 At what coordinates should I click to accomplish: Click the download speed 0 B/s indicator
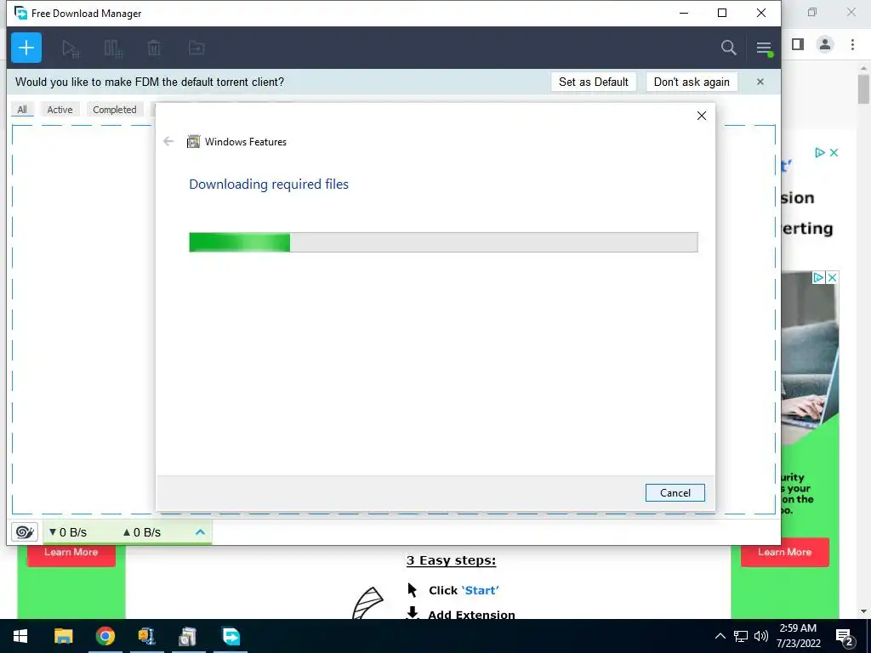point(68,532)
